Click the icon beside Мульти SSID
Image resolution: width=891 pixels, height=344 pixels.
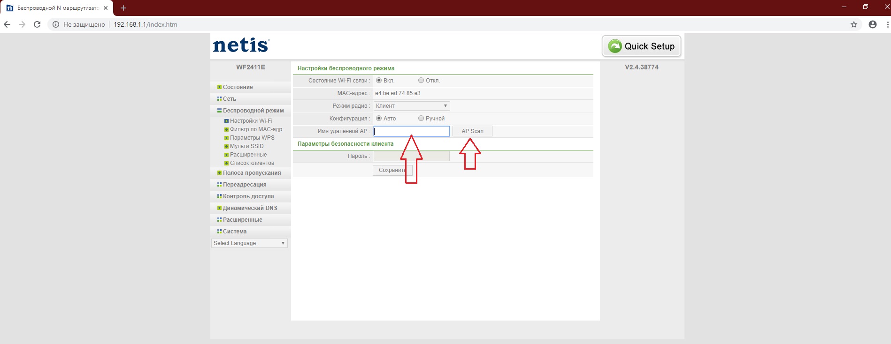click(226, 146)
